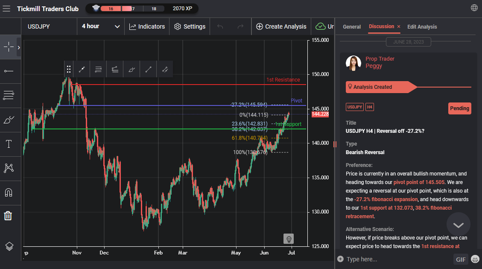Click the 100%(138.676) Fibonacci label
Viewport: 482px width, 269px height.
[250, 152]
